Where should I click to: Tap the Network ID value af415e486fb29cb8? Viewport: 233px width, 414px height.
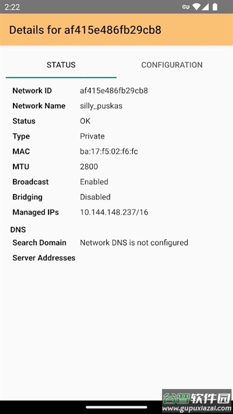[114, 91]
